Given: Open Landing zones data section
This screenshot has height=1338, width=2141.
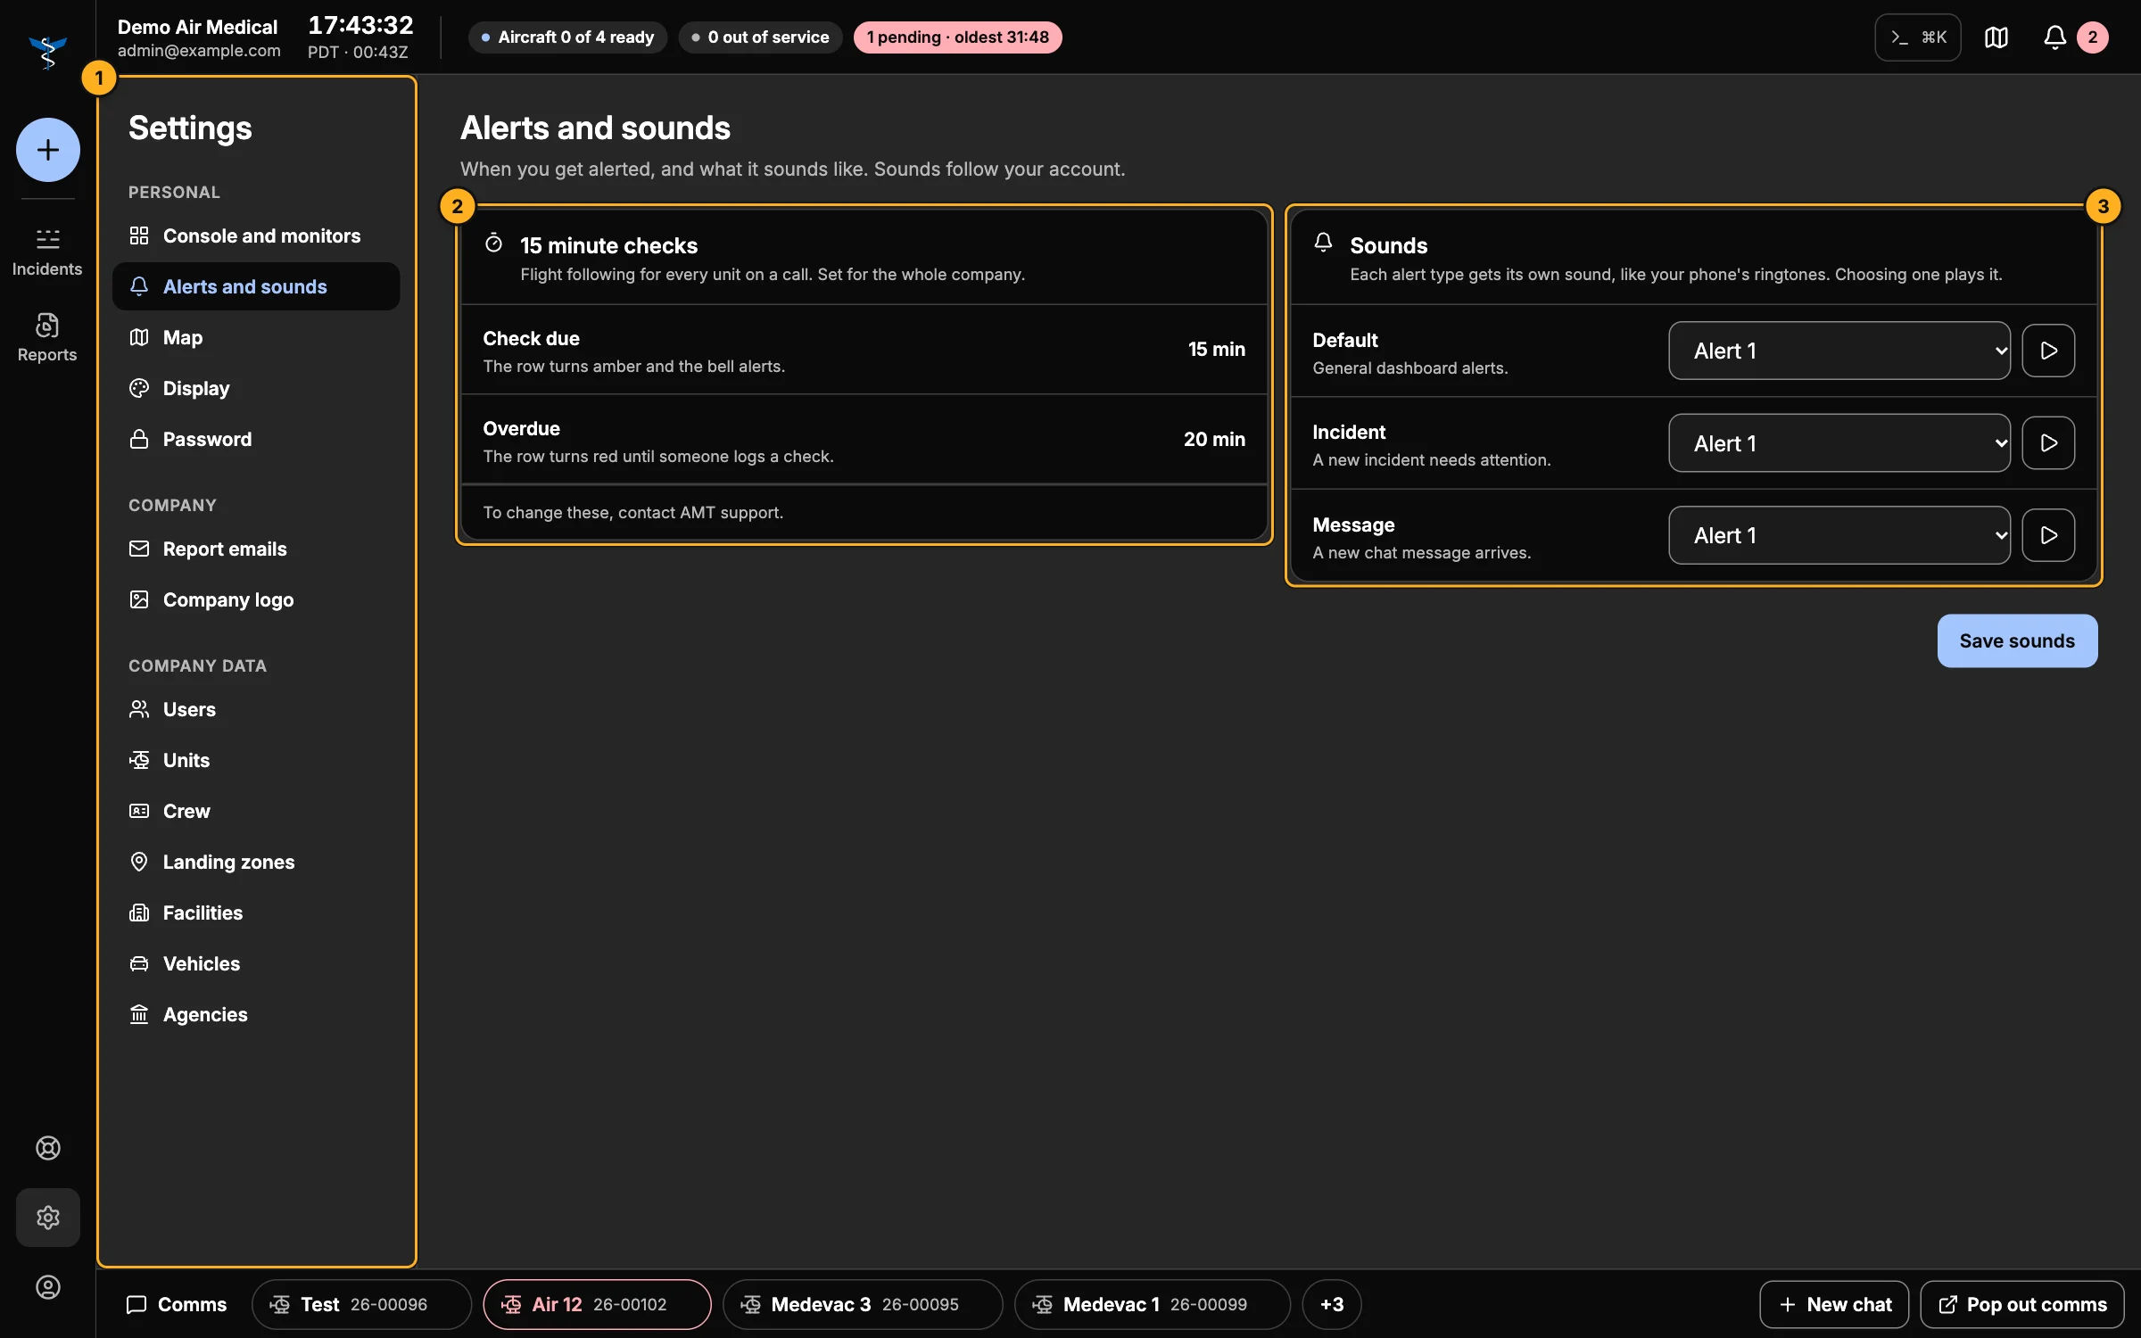Looking at the screenshot, I should [256, 862].
